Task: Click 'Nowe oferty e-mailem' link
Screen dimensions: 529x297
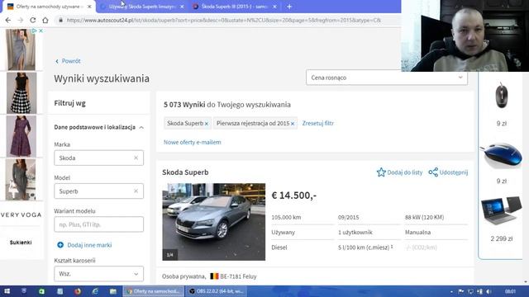Action: pyautogui.click(x=193, y=142)
